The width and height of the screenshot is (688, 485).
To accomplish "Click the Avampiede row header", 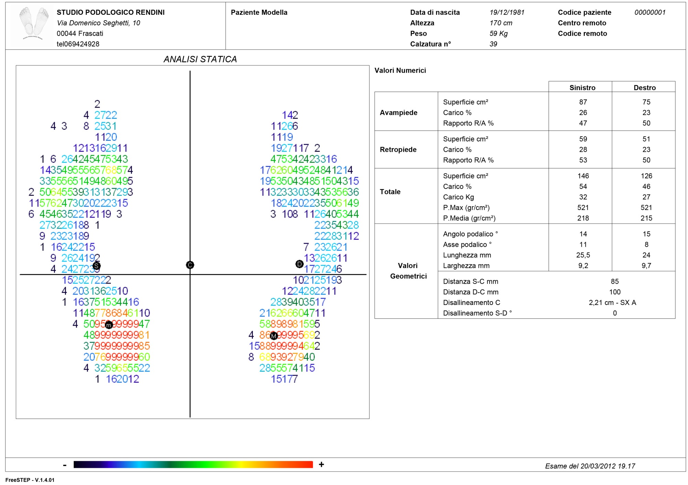I will (398, 113).
